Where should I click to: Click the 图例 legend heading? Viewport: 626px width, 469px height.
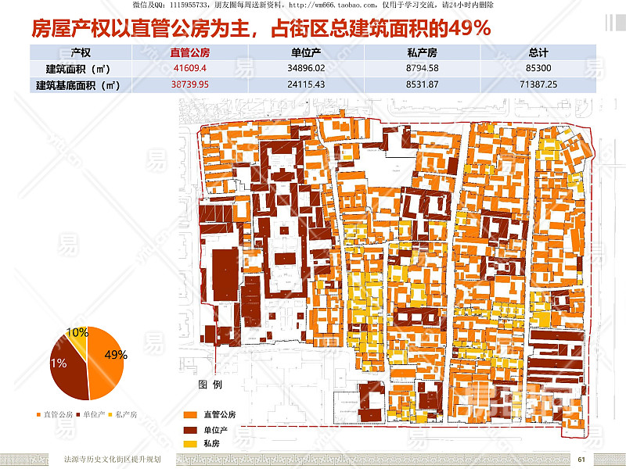click(210, 385)
